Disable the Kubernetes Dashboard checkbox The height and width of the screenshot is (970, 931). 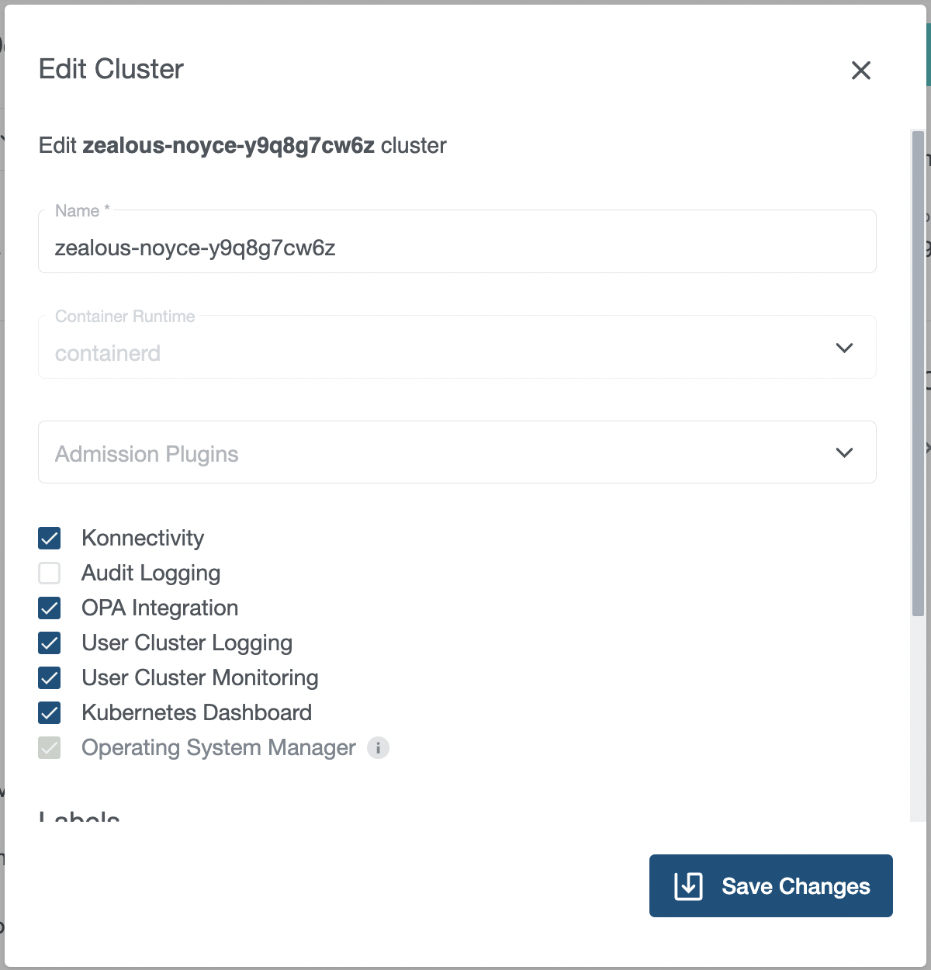click(49, 712)
